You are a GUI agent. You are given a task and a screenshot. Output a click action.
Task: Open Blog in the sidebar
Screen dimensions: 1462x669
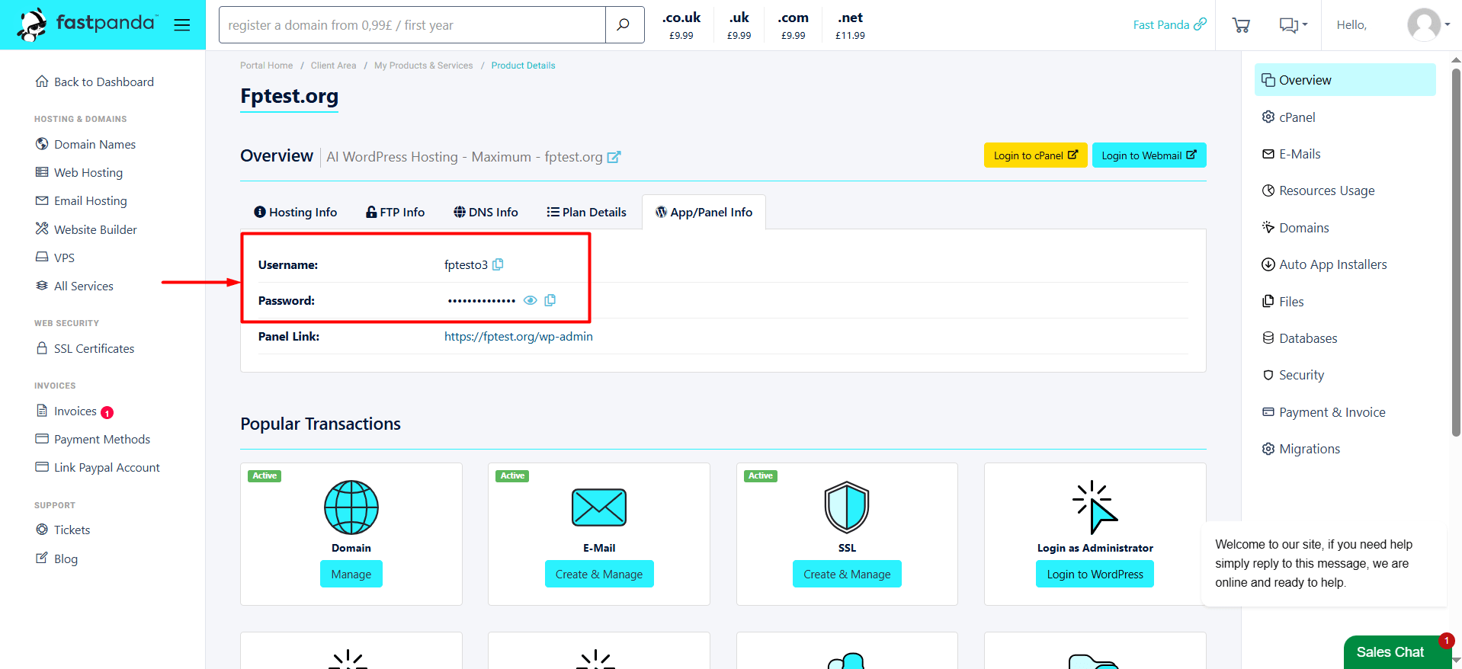[56, 559]
